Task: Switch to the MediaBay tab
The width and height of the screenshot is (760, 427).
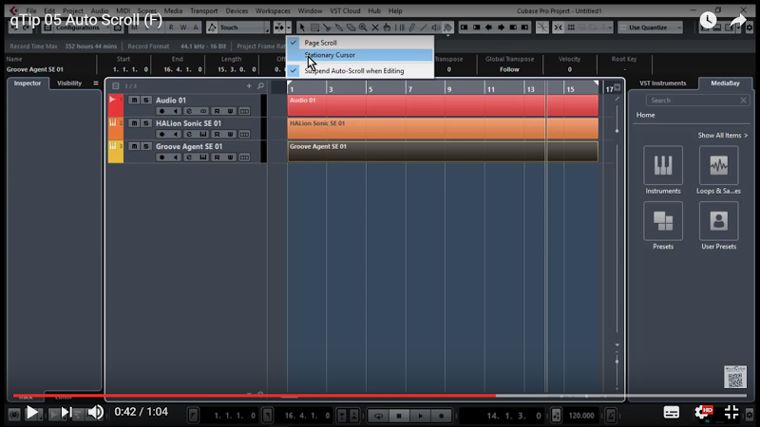Action: click(725, 84)
